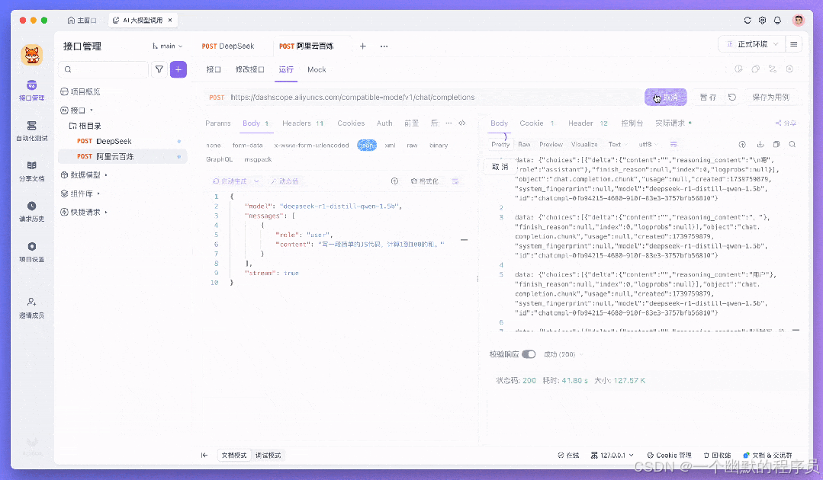This screenshot has width=823, height=480.
Task: Click the 暂存 button
Action: tap(708, 97)
